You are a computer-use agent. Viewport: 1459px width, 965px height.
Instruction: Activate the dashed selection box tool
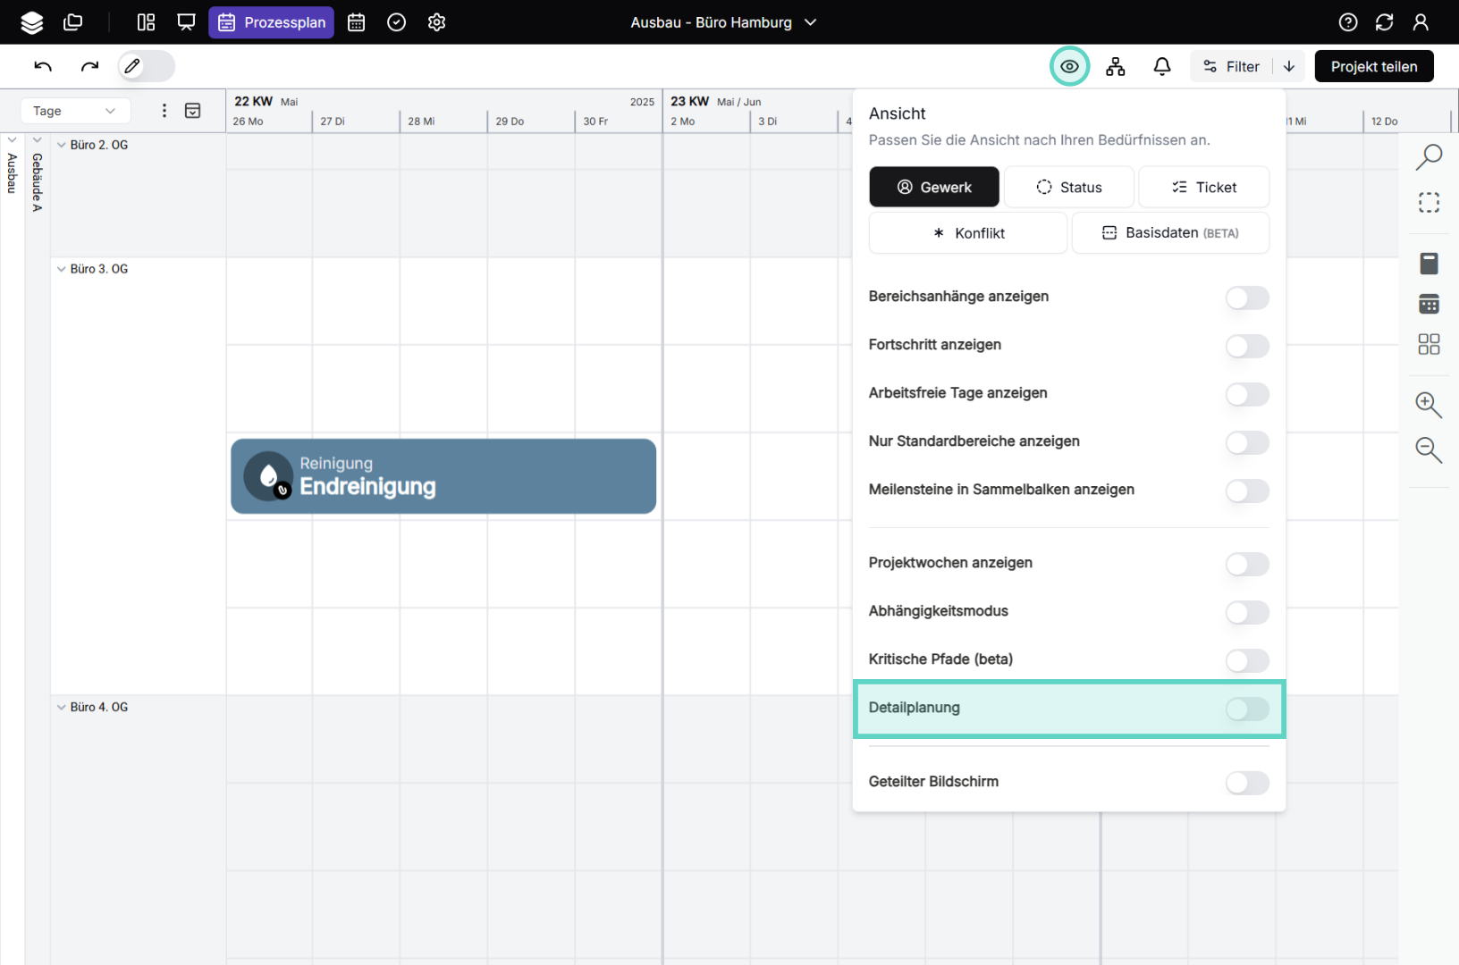(x=1428, y=203)
